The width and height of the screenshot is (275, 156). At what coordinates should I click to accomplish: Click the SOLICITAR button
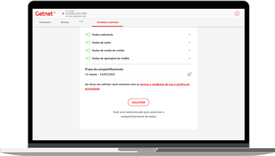click(x=138, y=102)
